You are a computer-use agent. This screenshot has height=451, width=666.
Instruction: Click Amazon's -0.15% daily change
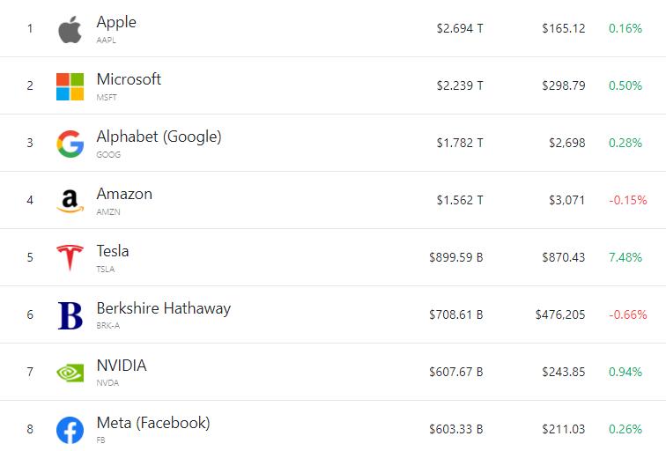point(628,200)
